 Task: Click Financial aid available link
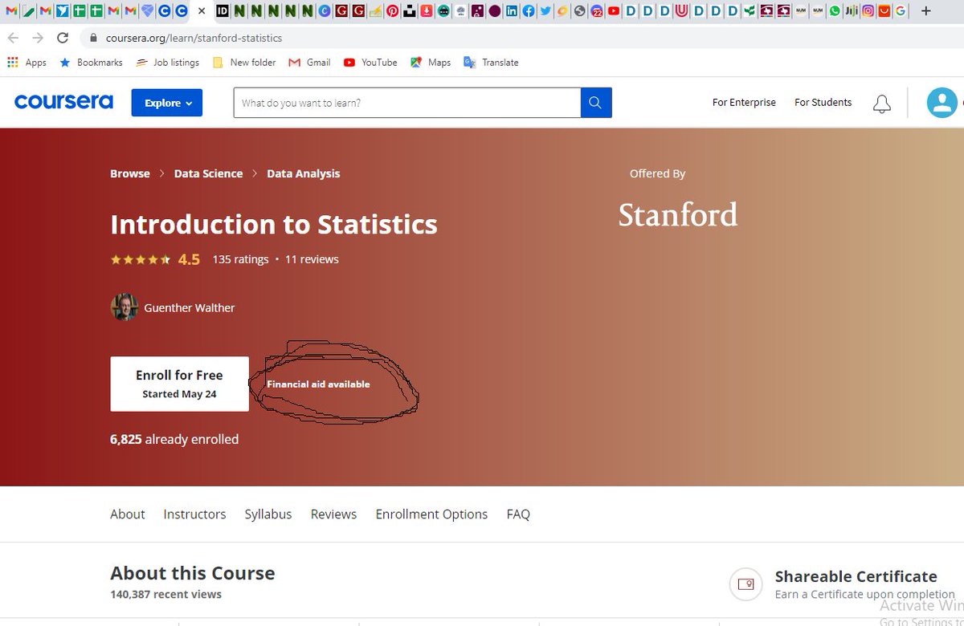tap(318, 384)
